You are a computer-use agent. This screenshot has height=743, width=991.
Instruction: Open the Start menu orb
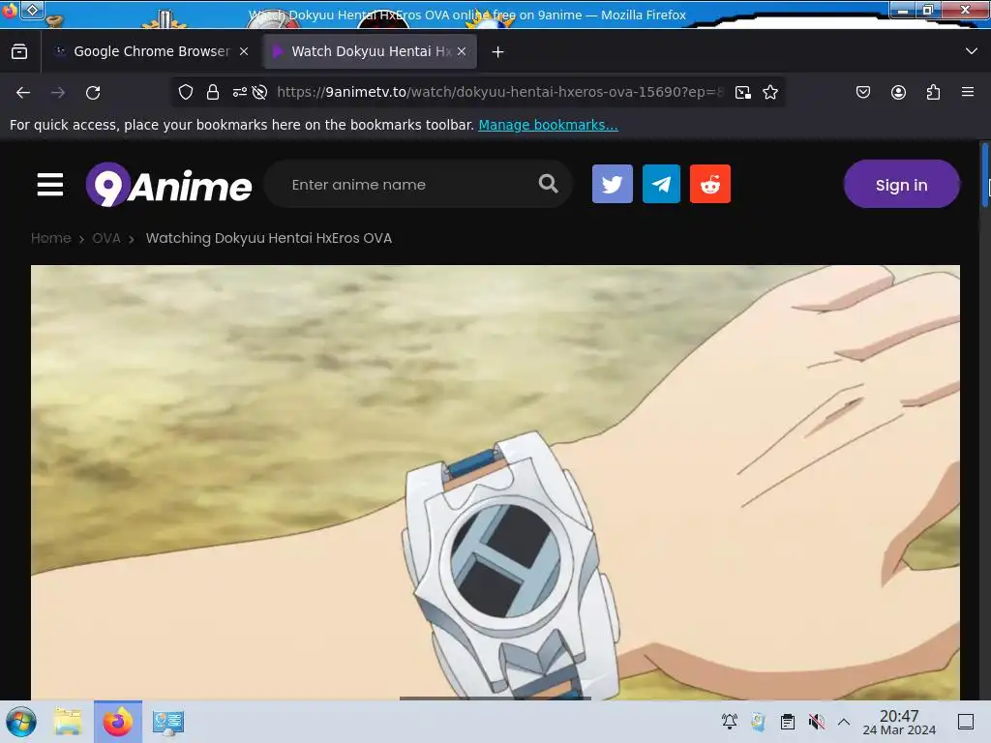coord(21,722)
